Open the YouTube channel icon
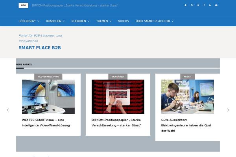Screen dimensions: 236x157 coord(216,5)
